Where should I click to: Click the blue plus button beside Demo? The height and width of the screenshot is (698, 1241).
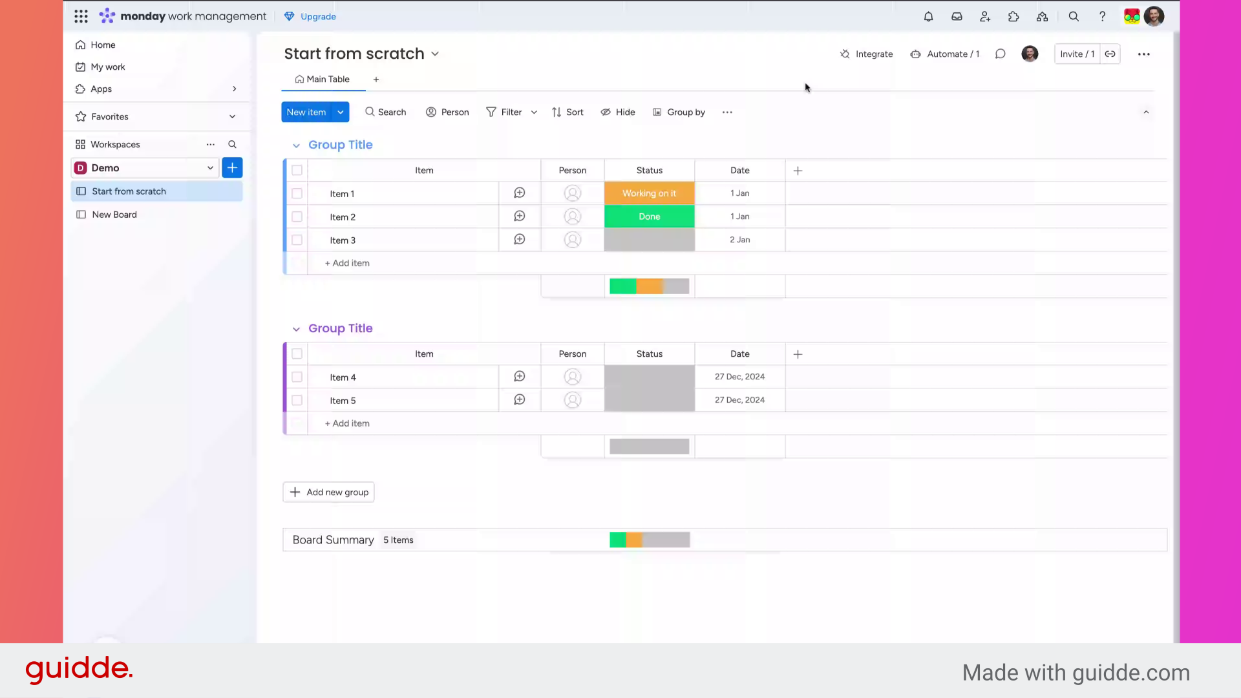pos(232,168)
